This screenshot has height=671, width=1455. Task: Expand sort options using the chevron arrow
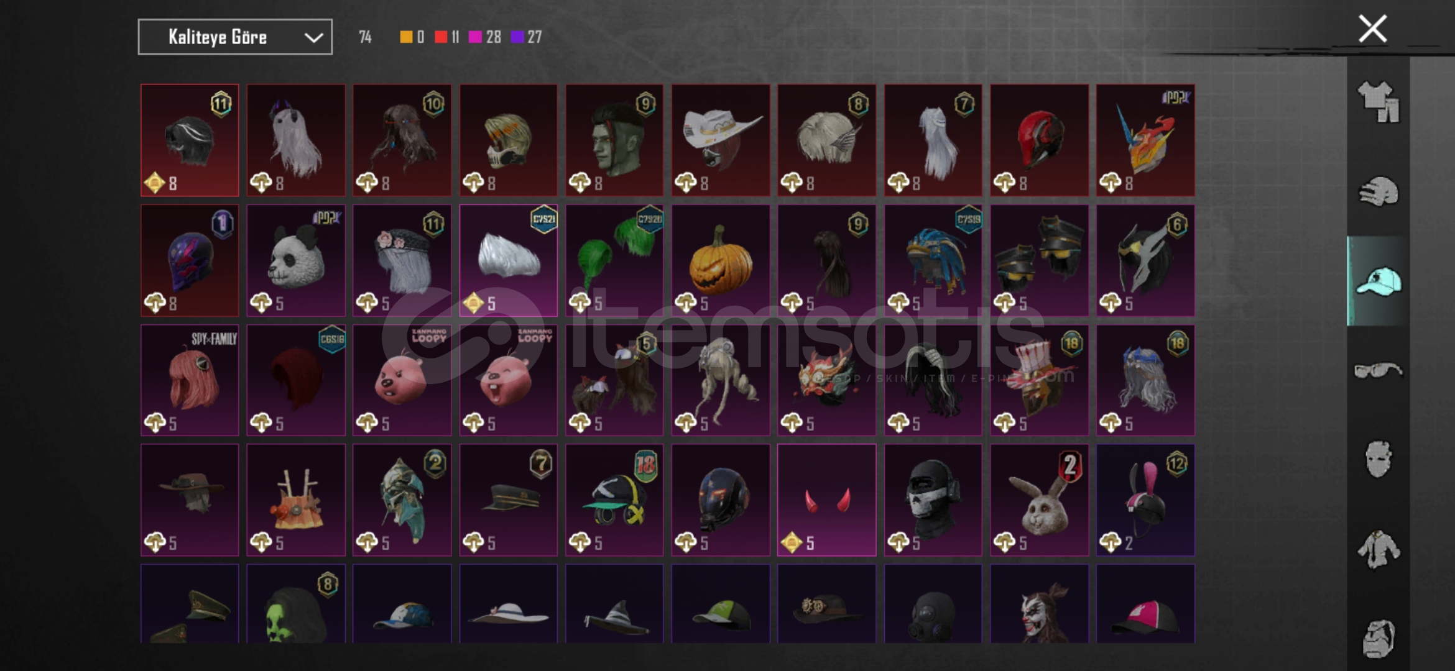tap(313, 38)
